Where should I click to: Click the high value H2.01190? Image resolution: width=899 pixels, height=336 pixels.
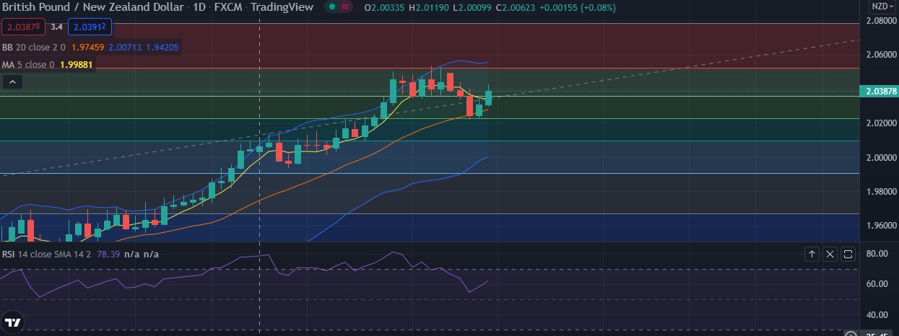430,7
